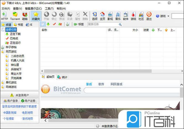This screenshot has height=129, width=184.
Task: Switch to the 起始页 tab
Action: 48,77
